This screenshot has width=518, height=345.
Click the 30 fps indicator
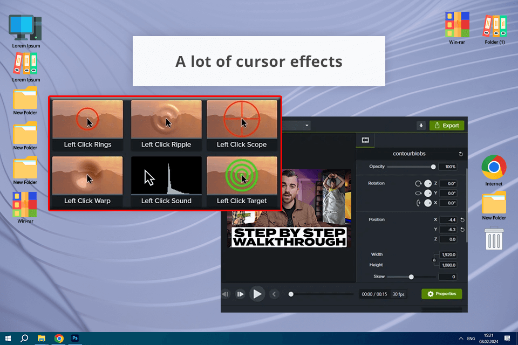click(x=398, y=294)
